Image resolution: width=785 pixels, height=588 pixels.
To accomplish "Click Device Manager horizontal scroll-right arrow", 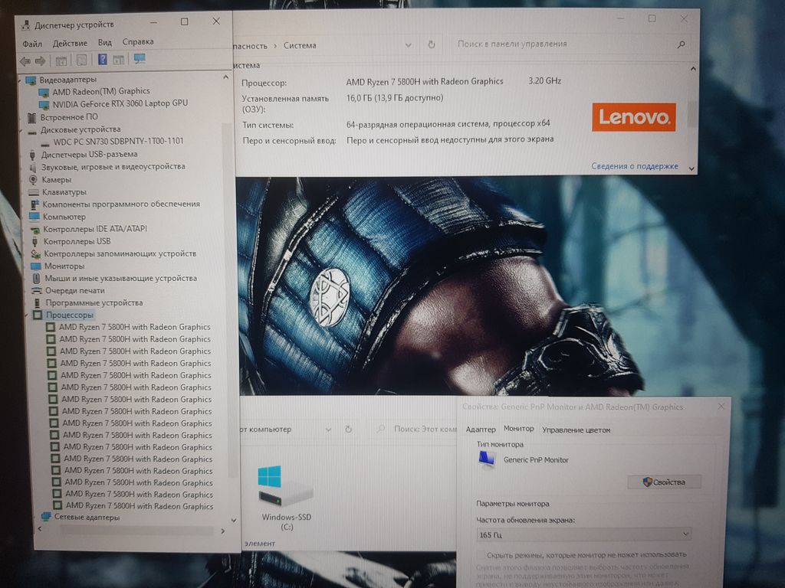I will pos(223,531).
